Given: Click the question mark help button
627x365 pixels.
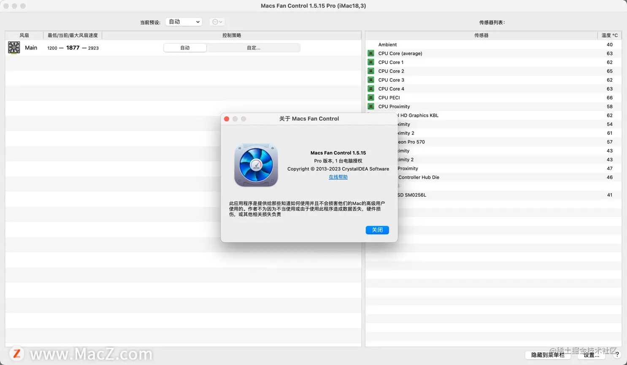Looking at the screenshot, I should pyautogui.click(x=617, y=355).
